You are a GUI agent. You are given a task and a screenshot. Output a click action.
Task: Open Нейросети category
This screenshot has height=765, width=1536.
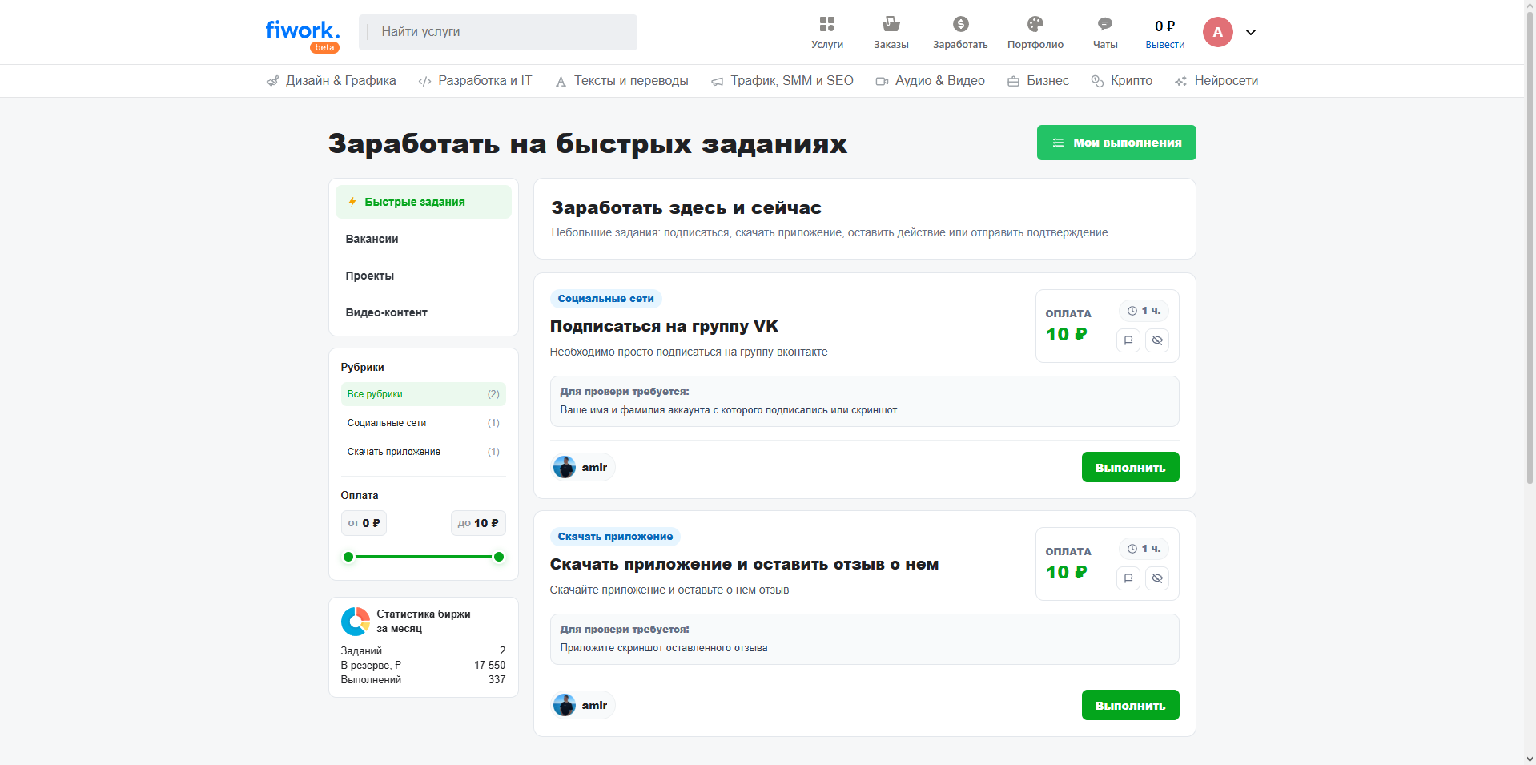[x=1216, y=81]
